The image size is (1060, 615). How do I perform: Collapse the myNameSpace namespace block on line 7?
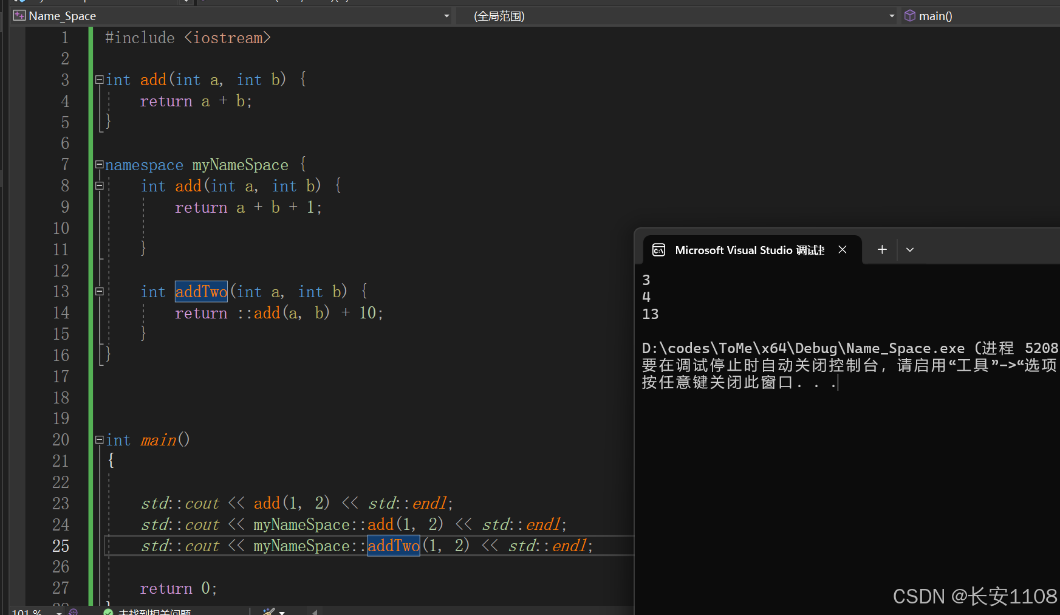[x=100, y=164]
